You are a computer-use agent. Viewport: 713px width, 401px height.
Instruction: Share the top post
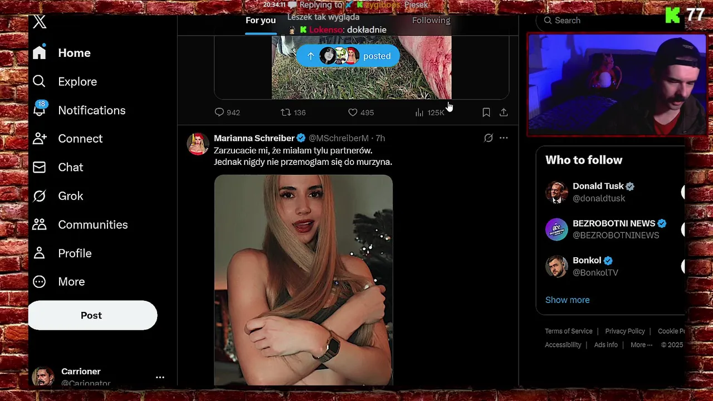(x=504, y=113)
